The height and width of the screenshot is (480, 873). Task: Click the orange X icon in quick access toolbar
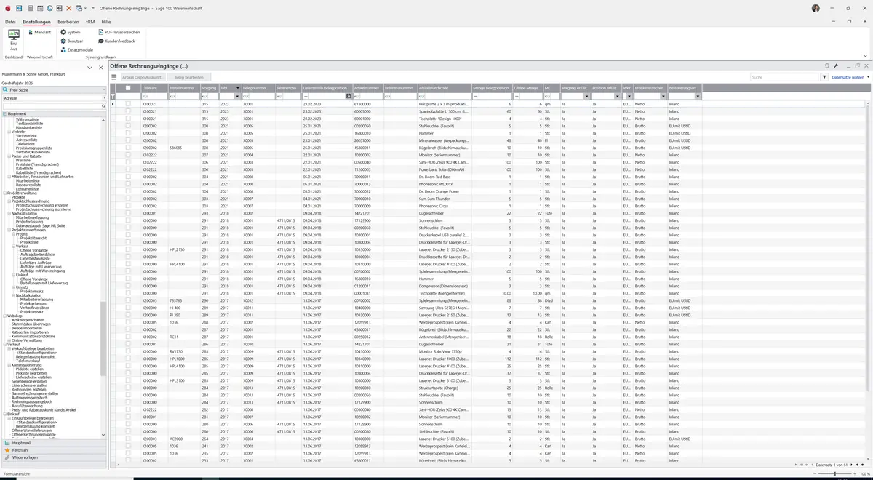[68, 7]
